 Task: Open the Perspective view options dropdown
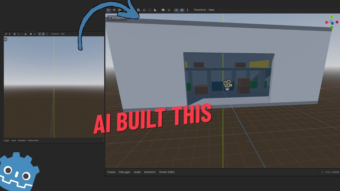pos(117,18)
